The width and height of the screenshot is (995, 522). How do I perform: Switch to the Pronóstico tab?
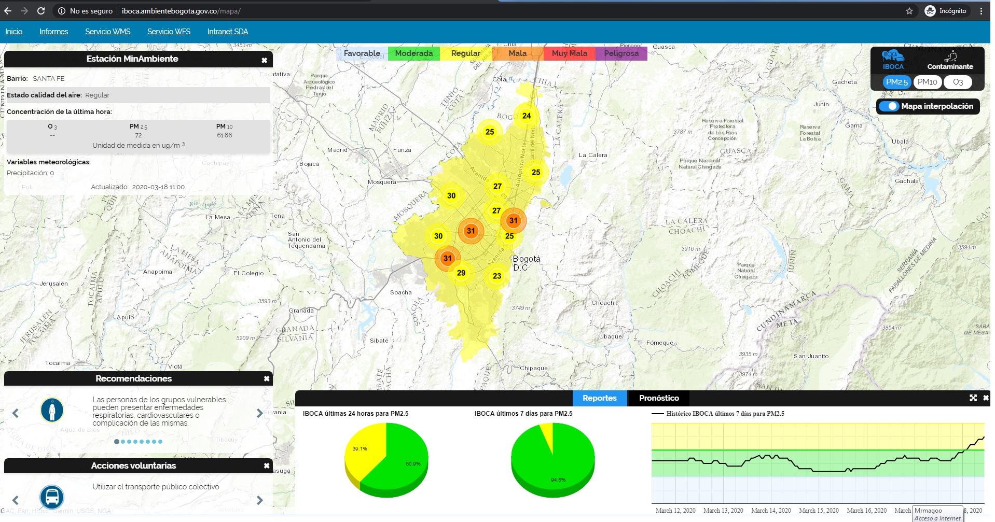[x=659, y=398]
